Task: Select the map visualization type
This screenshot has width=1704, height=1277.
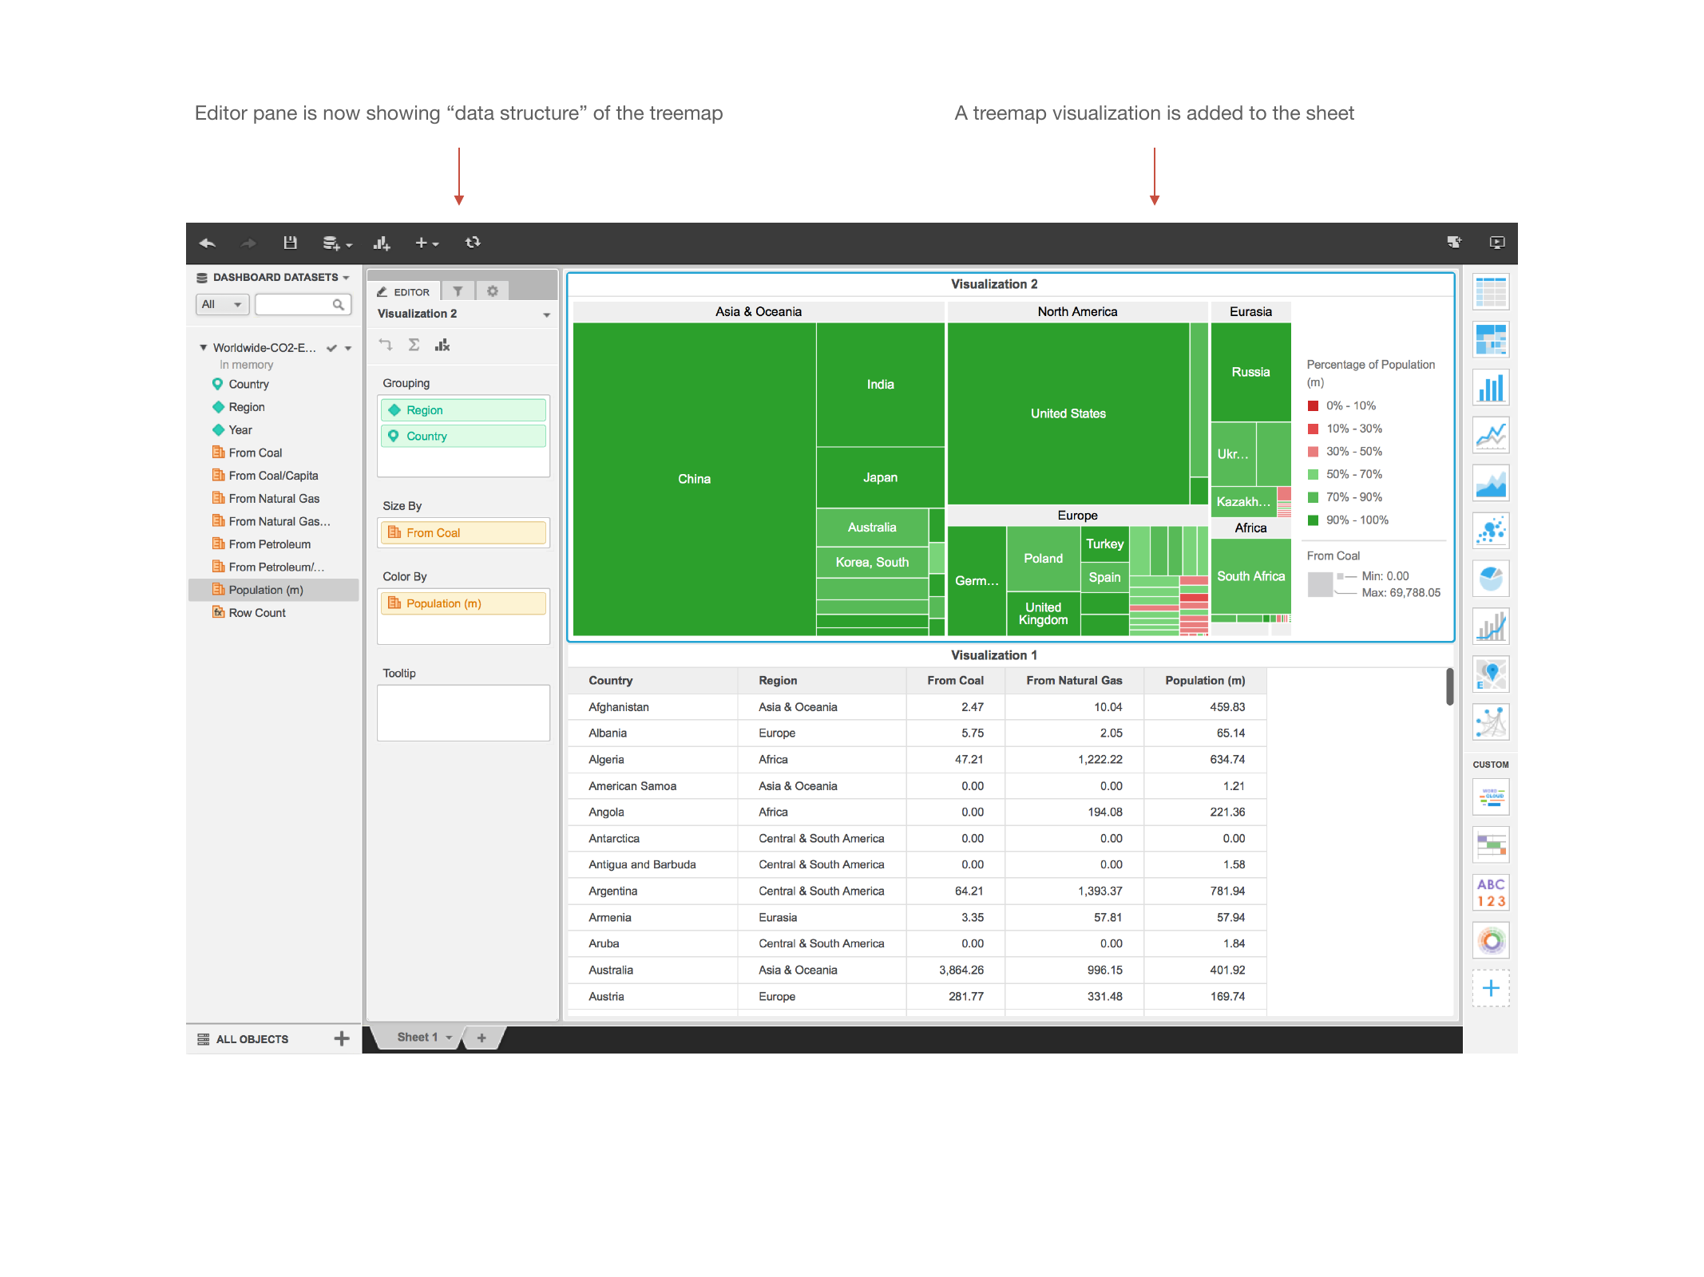Action: (1490, 674)
